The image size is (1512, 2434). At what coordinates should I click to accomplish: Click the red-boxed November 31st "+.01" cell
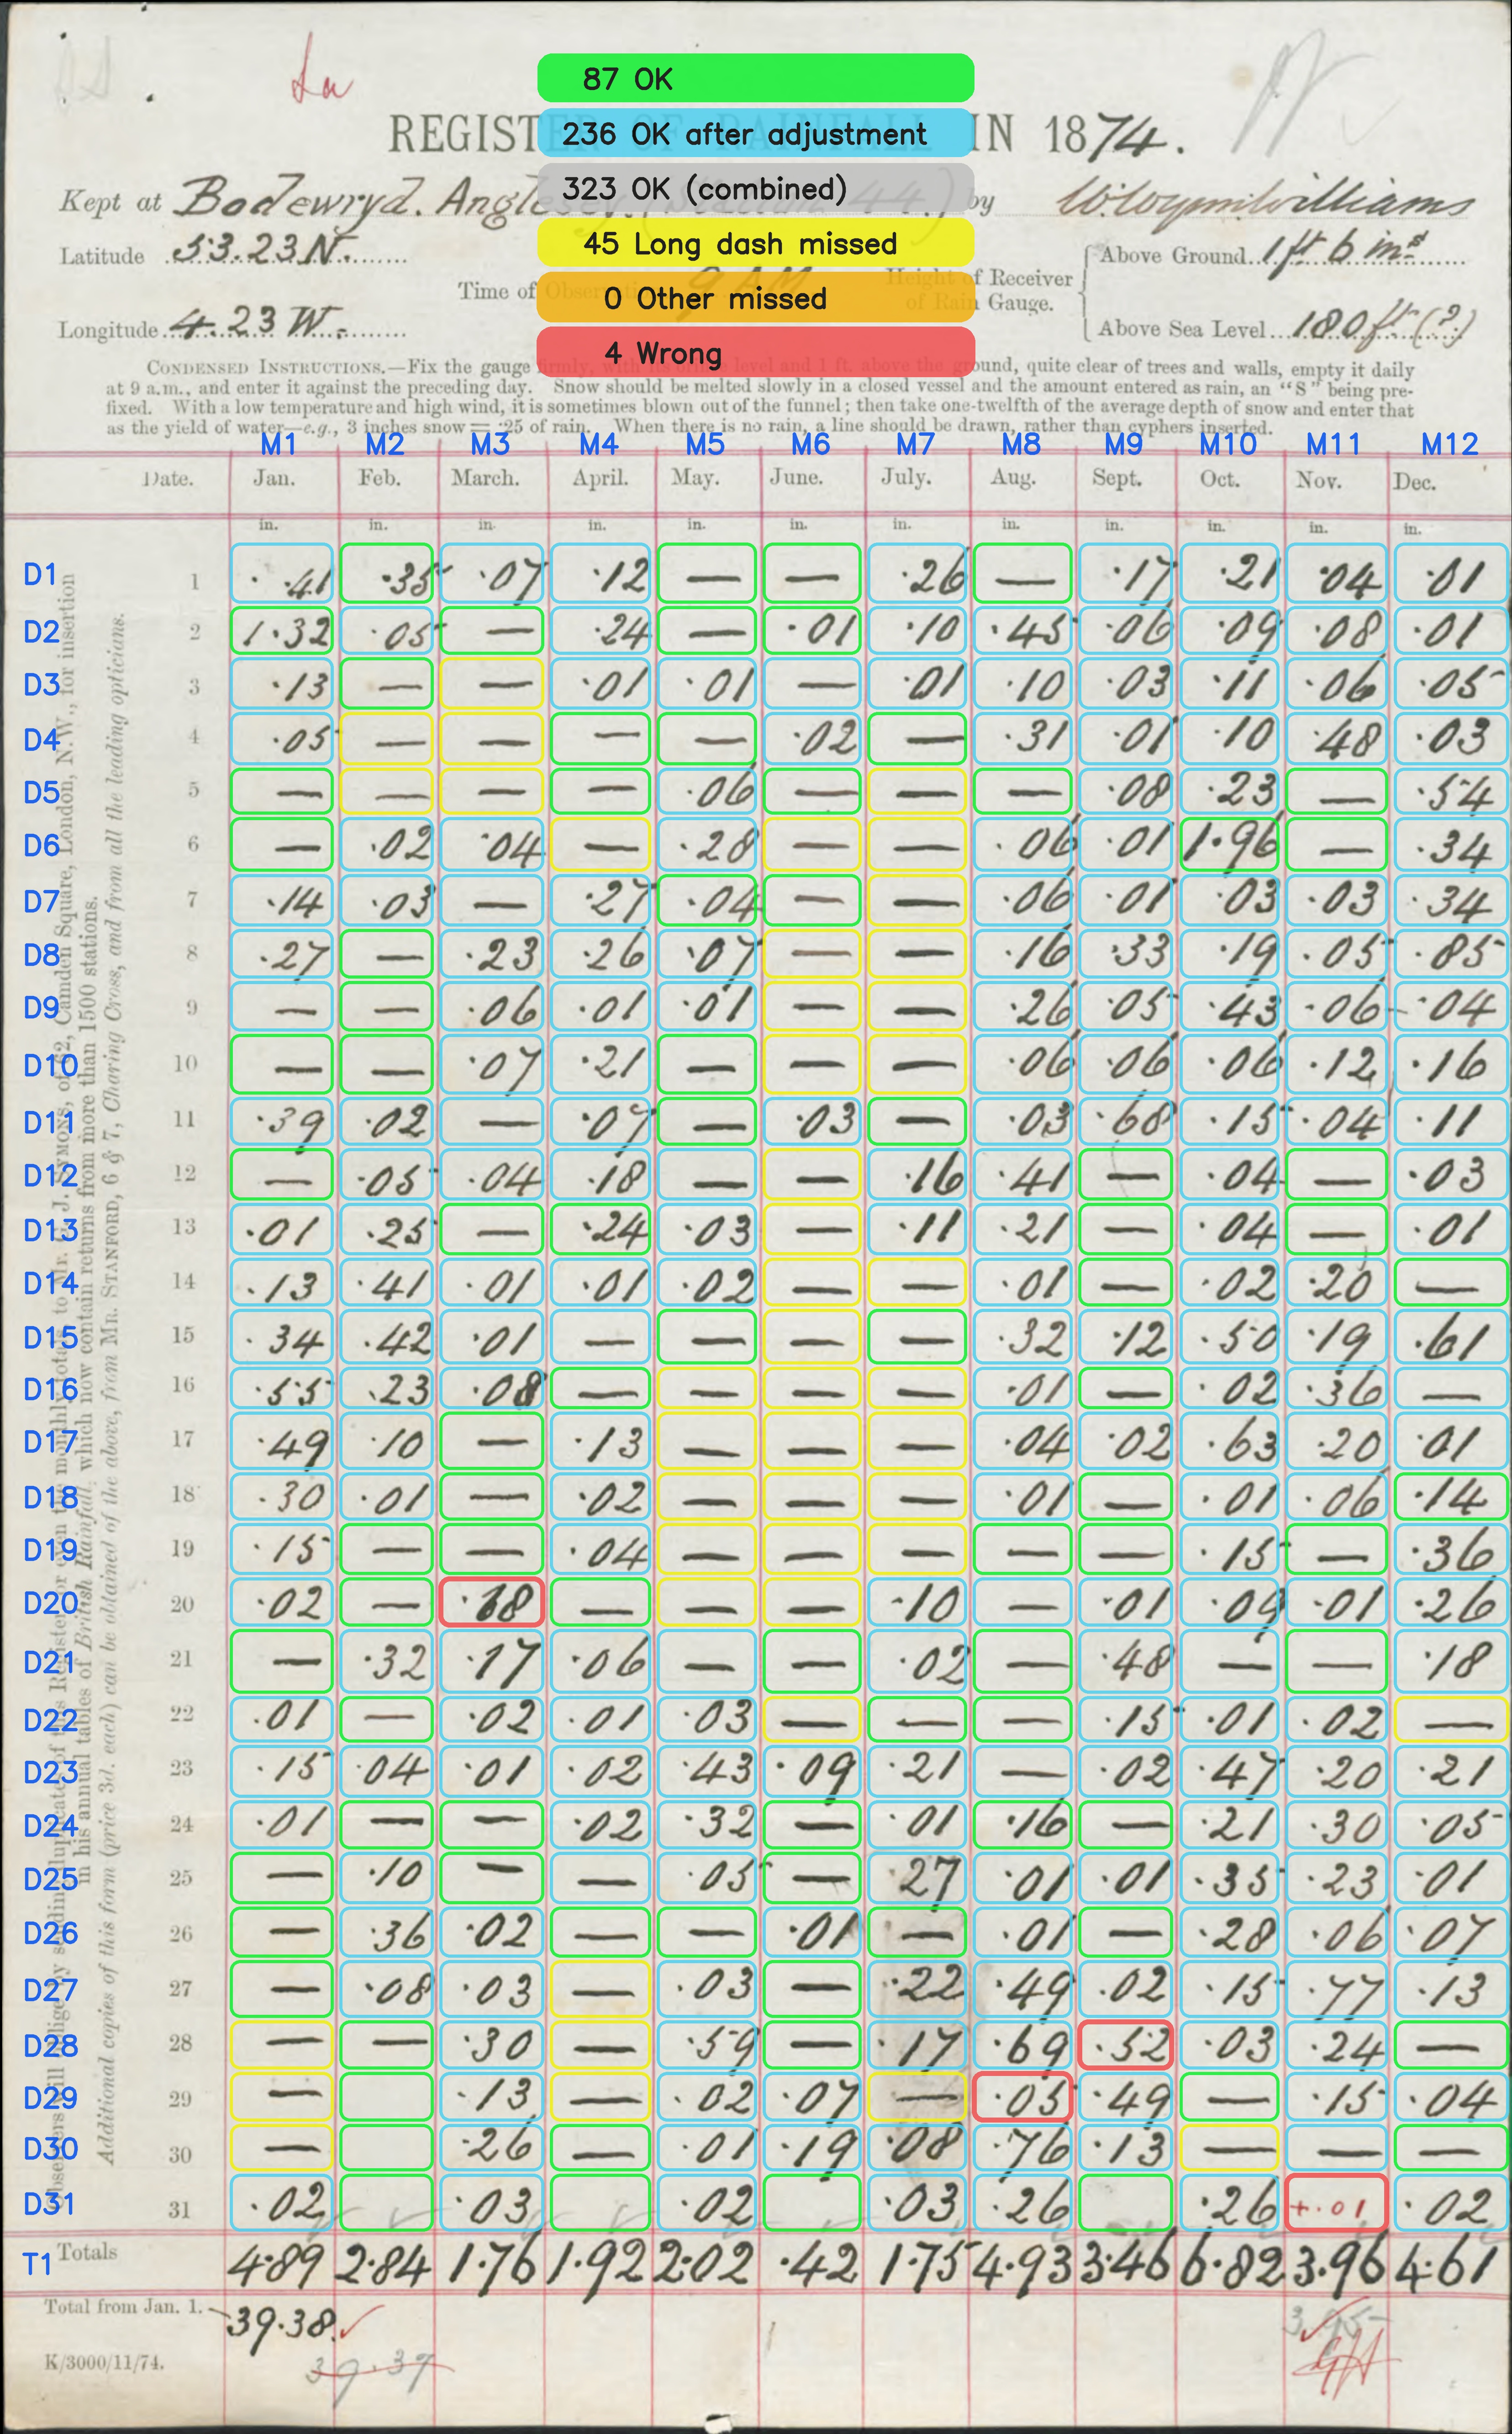point(1336,2202)
